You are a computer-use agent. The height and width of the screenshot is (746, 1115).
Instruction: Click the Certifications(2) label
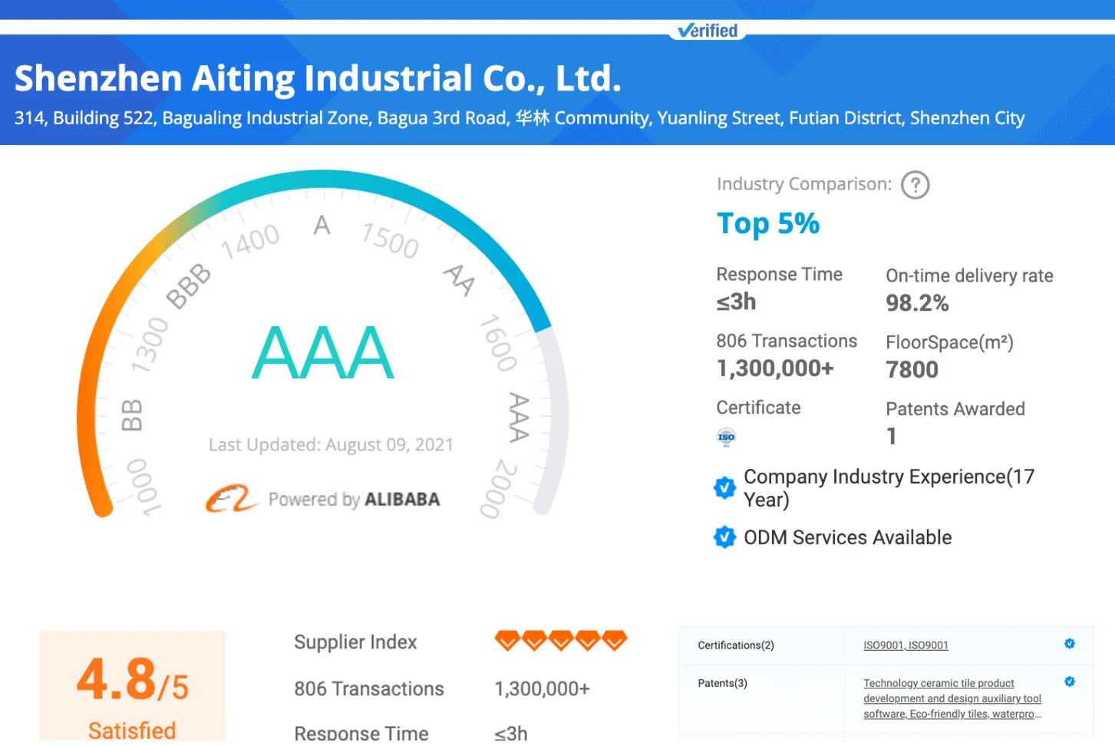736,645
